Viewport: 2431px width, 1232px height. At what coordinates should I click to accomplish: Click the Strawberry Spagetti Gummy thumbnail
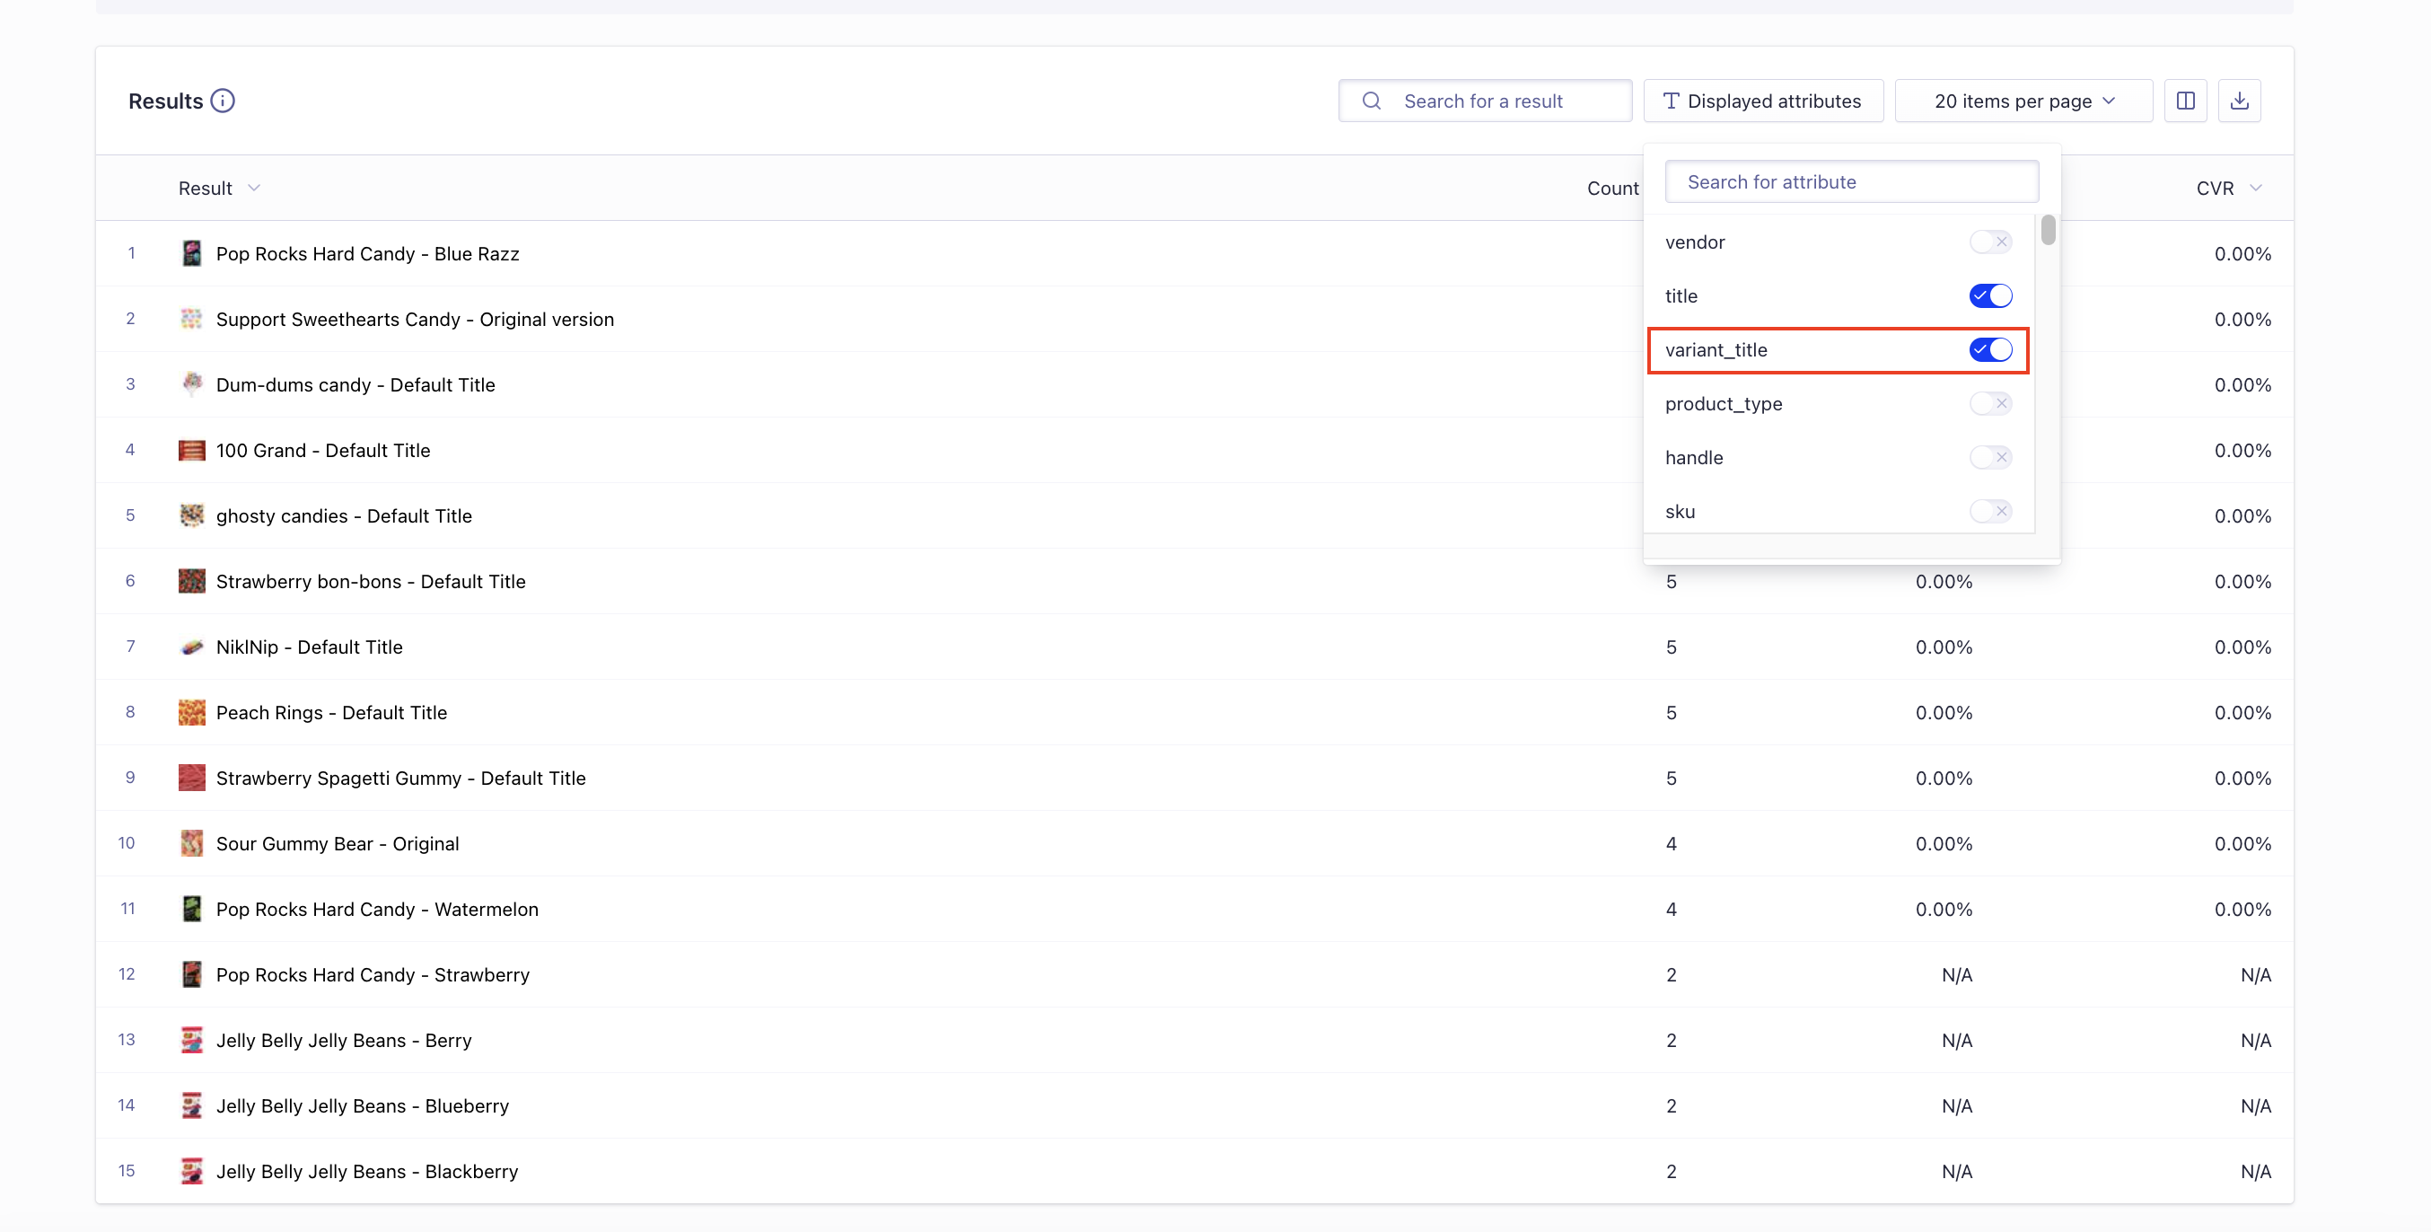(191, 778)
